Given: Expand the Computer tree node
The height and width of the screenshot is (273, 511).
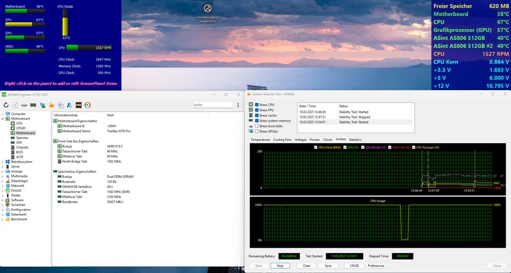Looking at the screenshot, I should tap(3, 114).
